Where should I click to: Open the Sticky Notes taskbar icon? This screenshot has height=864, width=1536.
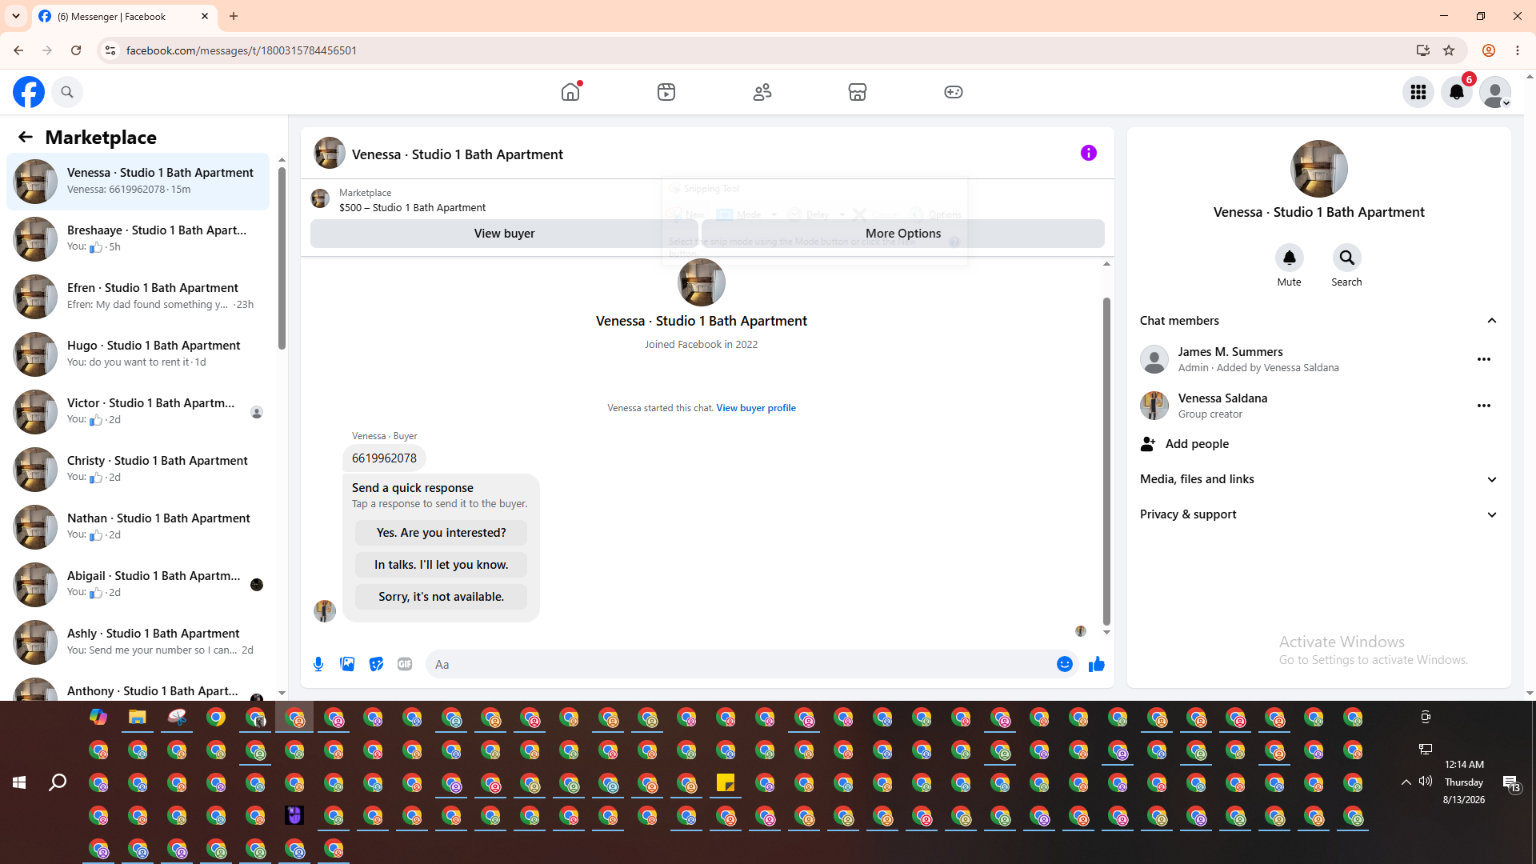[x=726, y=782]
